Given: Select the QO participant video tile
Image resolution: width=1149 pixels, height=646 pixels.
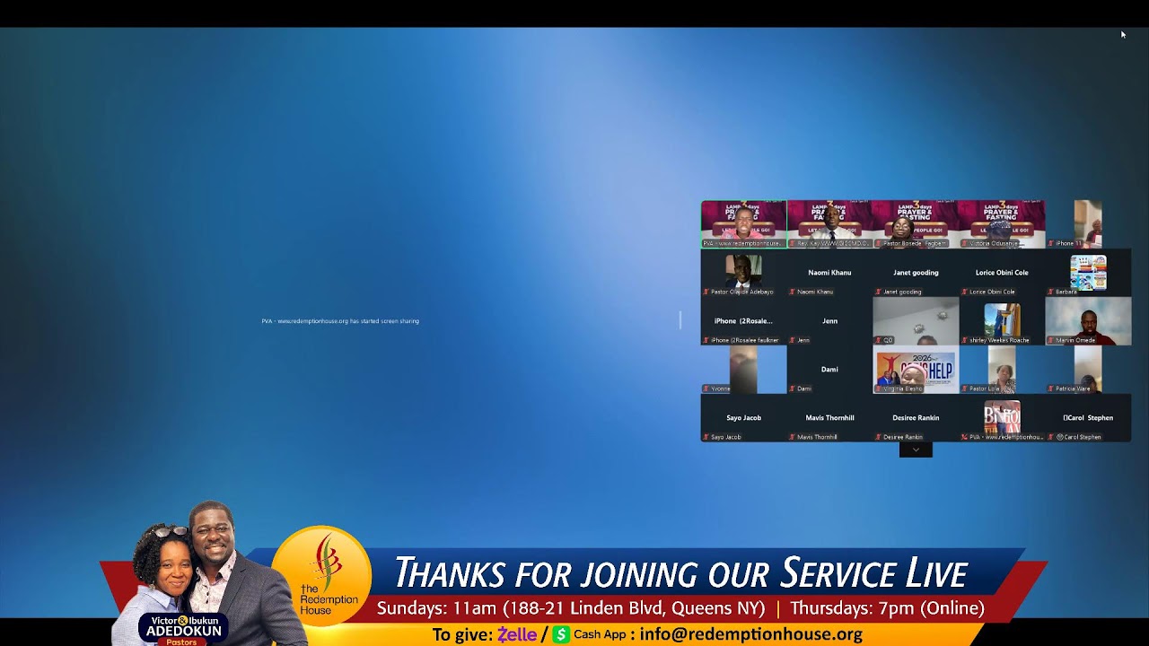Looking at the screenshot, I should (916, 321).
